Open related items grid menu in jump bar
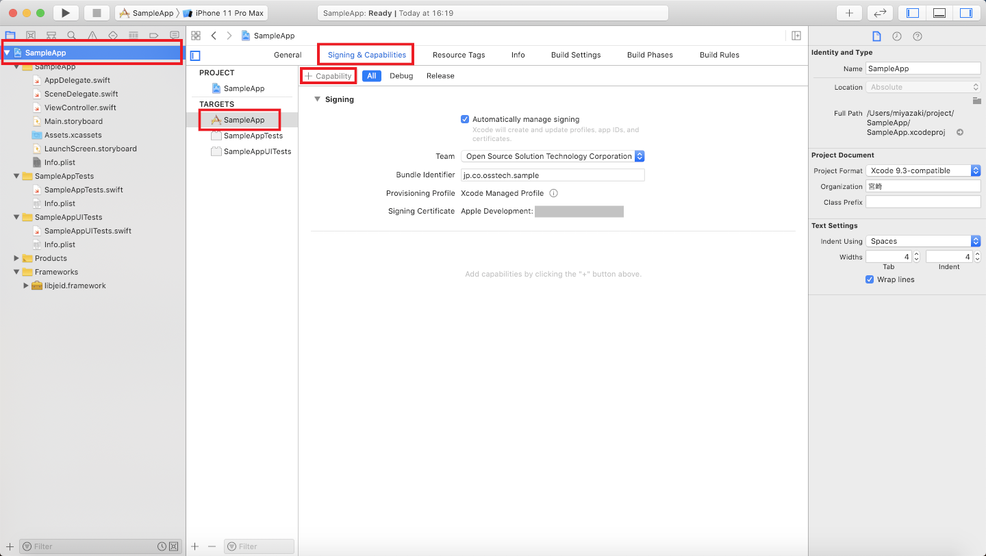 pos(196,36)
